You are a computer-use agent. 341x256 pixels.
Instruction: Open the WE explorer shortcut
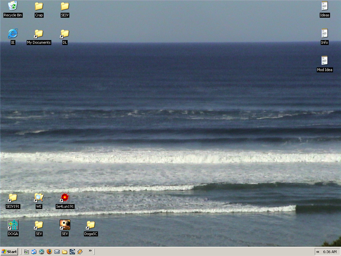(39, 198)
